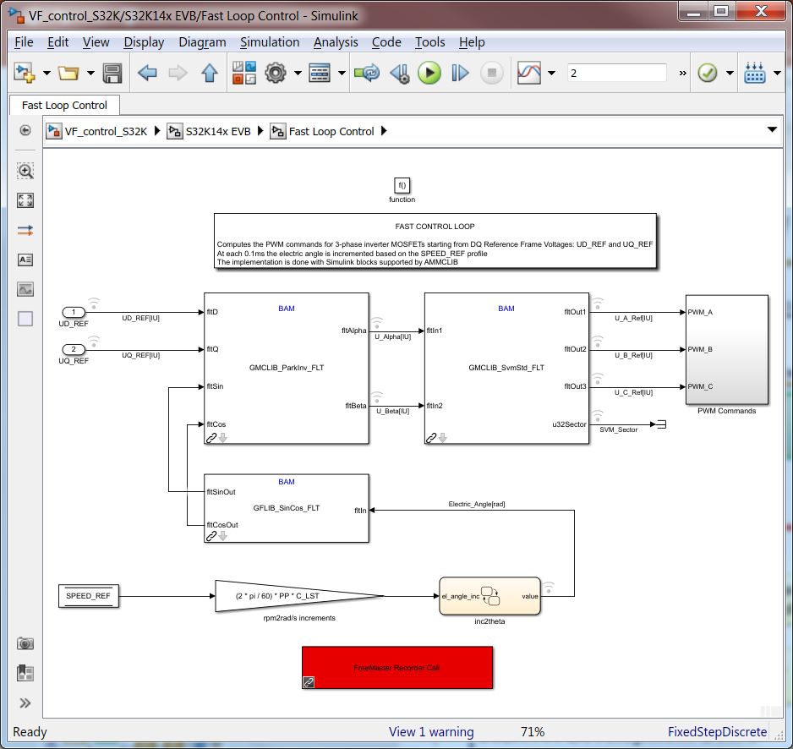Click the Fit to View icon

click(x=25, y=201)
